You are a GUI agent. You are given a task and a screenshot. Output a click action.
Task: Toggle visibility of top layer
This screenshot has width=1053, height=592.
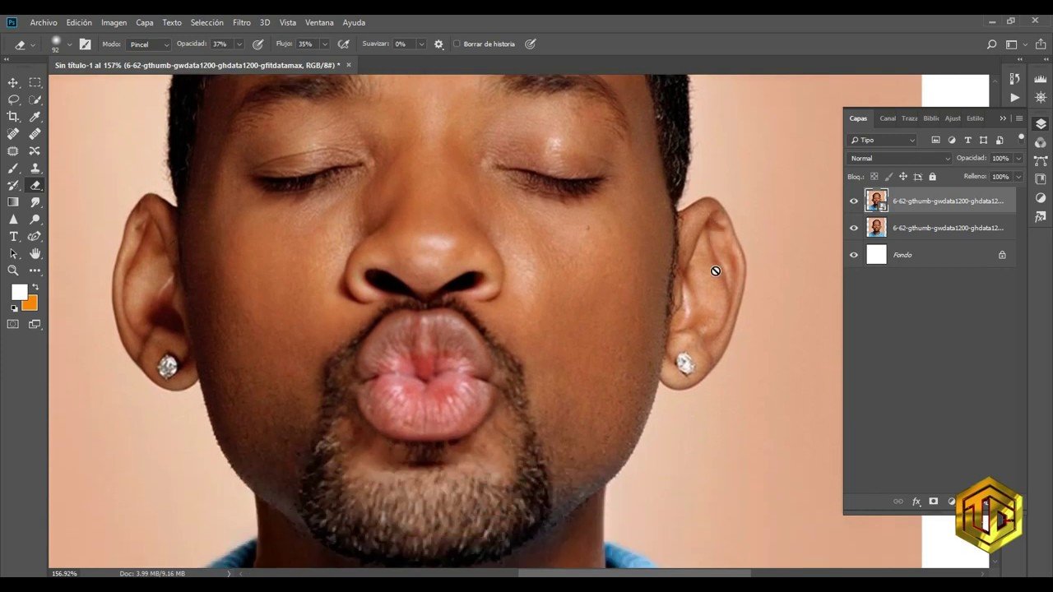853,201
